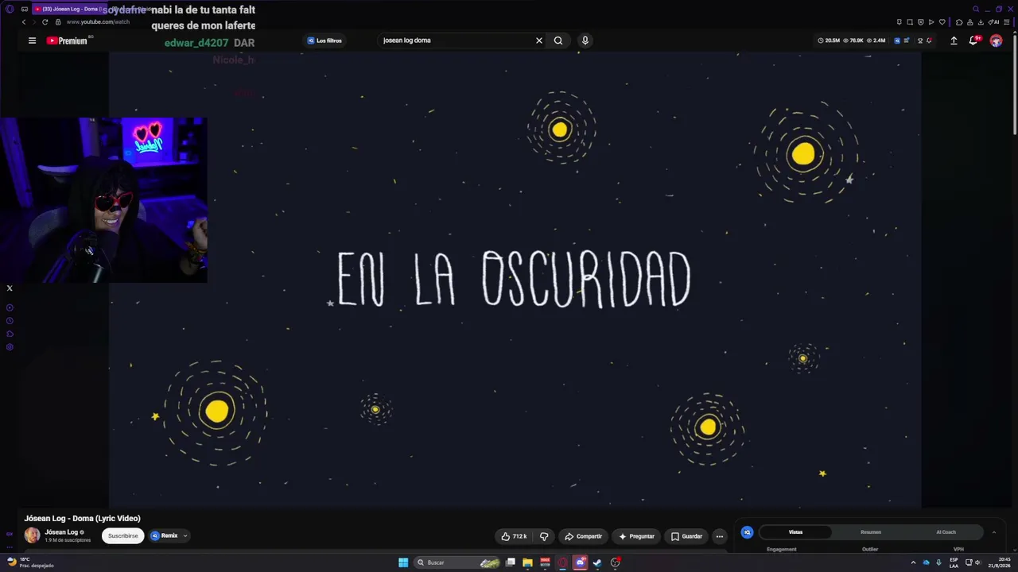Like the video with thumbs up 712 k
The width and height of the screenshot is (1018, 572).
click(514, 536)
